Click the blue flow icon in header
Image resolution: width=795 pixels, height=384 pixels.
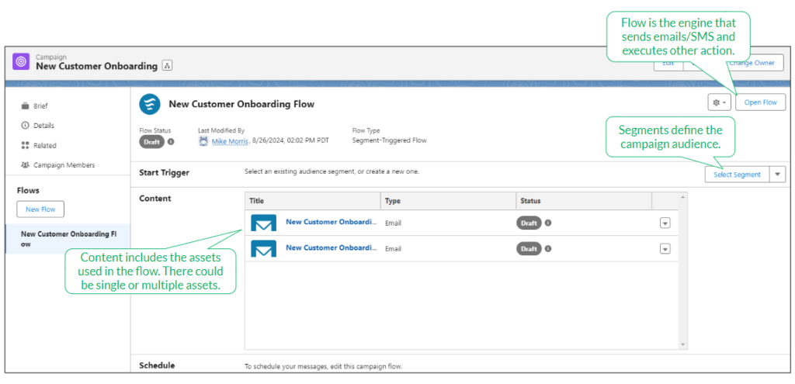[149, 104]
